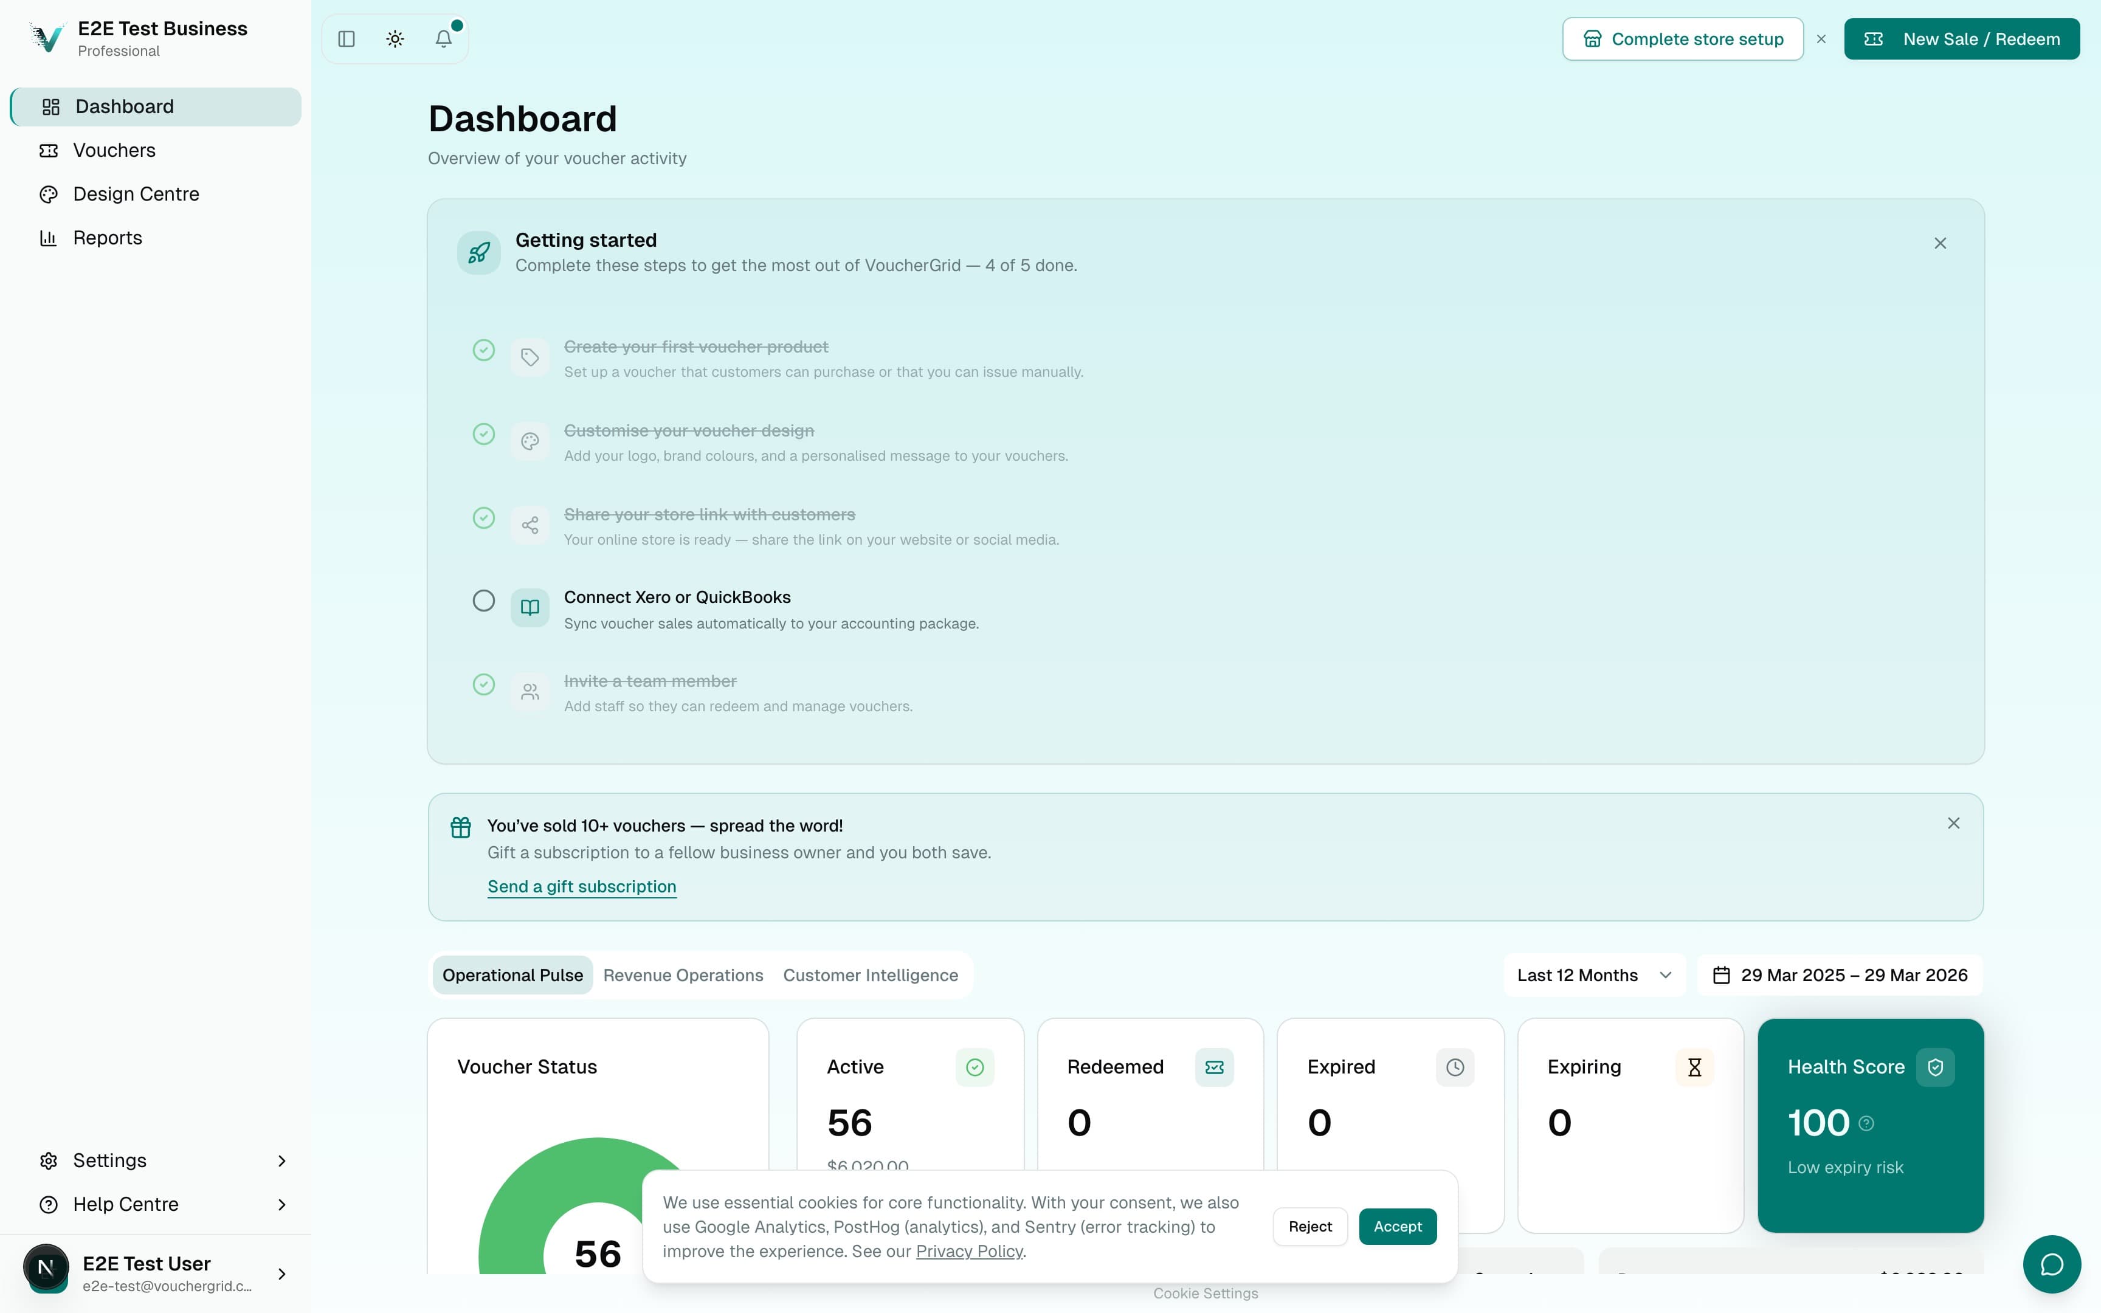Click the share icon for store link
The image size is (2101, 1313).
coord(530,525)
